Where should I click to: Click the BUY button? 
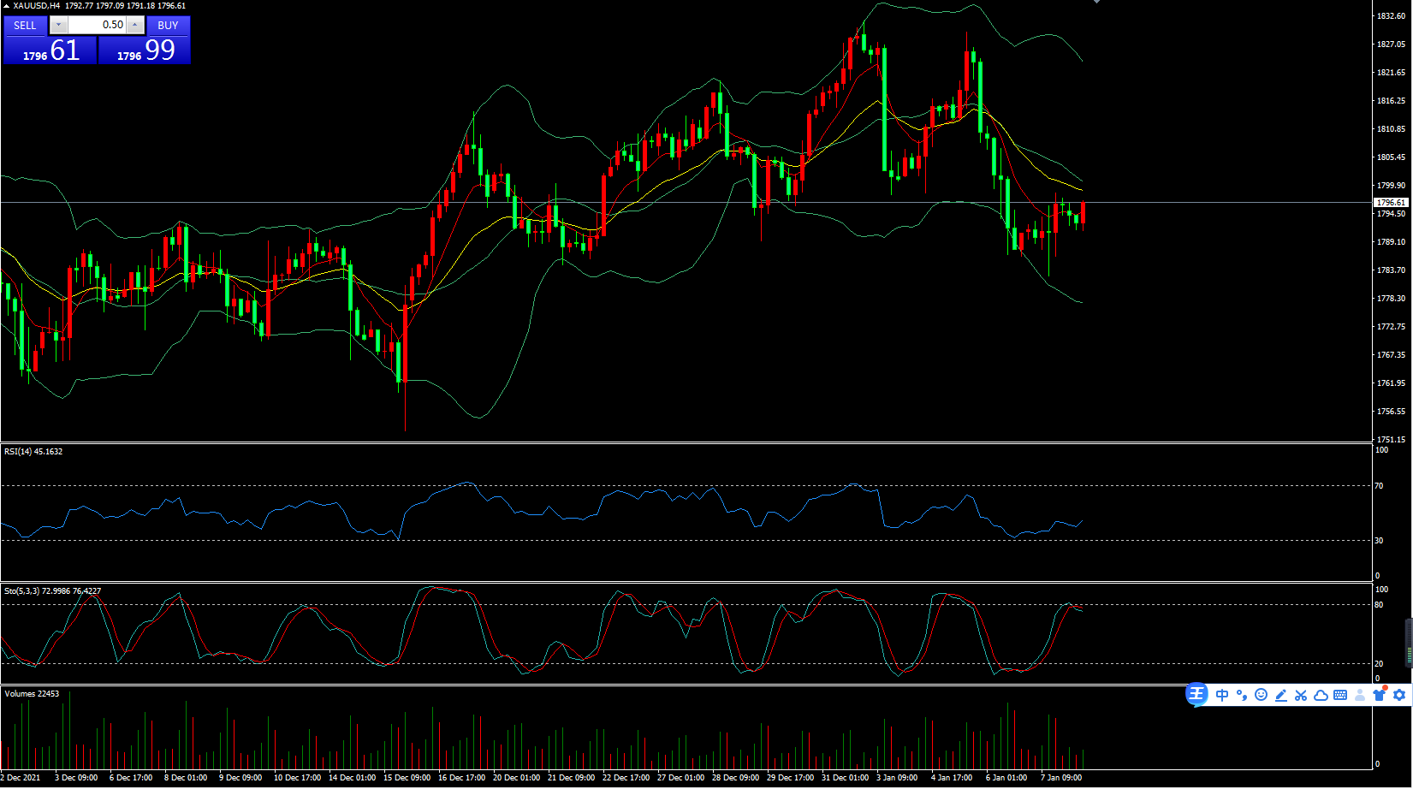pyautogui.click(x=168, y=26)
